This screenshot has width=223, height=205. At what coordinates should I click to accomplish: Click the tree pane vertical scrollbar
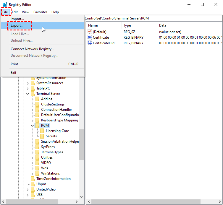82,148
